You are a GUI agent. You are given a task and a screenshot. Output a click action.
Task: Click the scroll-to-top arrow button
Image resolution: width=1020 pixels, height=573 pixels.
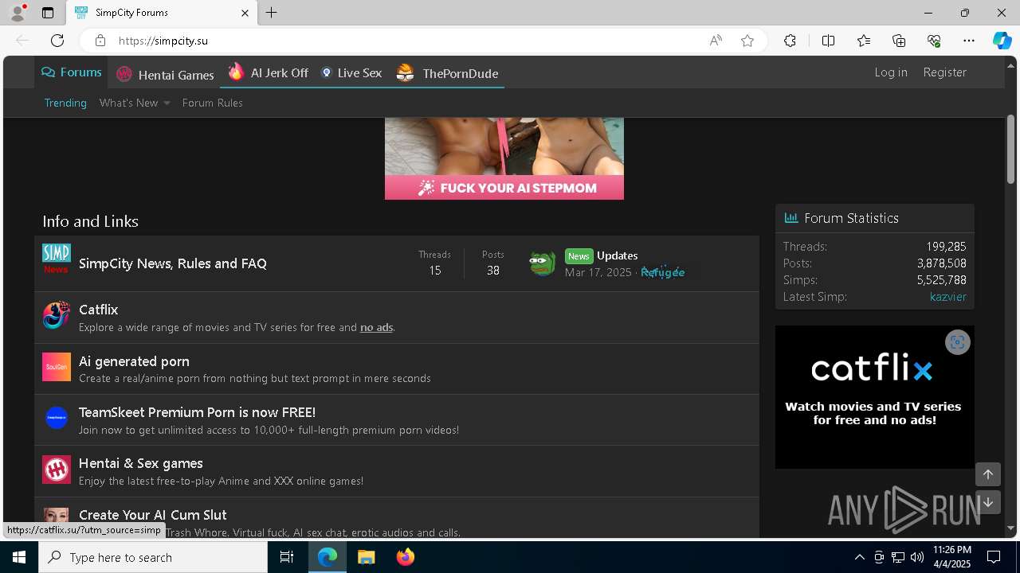[x=988, y=474]
